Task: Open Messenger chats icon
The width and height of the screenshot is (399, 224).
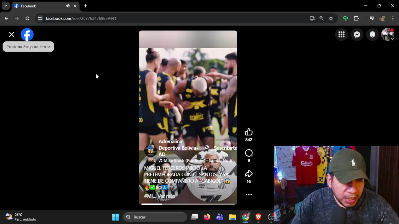Action: (x=357, y=35)
